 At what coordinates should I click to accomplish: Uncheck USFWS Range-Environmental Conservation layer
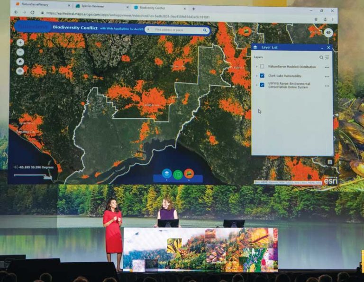coord(262,85)
